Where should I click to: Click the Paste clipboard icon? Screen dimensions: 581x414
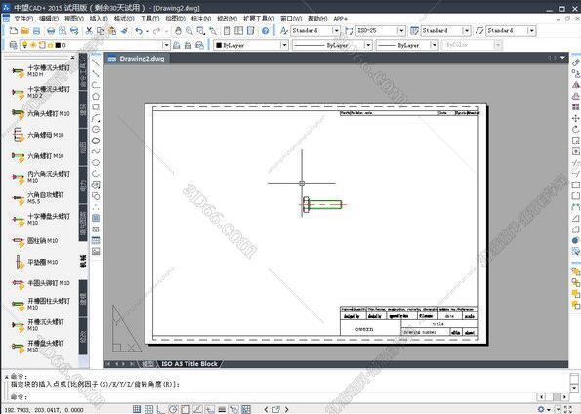point(112,31)
